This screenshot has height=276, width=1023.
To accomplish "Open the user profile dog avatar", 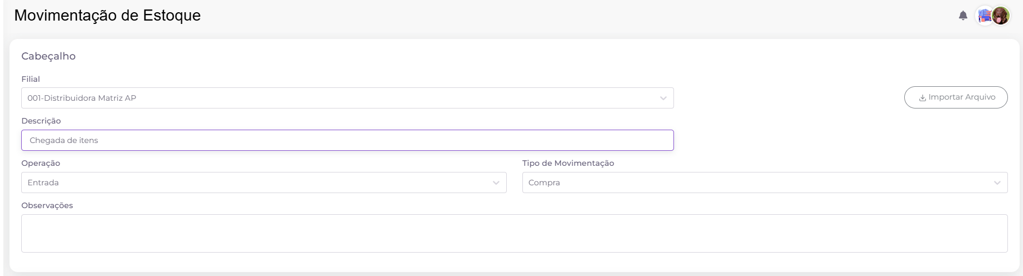I will click(x=1001, y=16).
